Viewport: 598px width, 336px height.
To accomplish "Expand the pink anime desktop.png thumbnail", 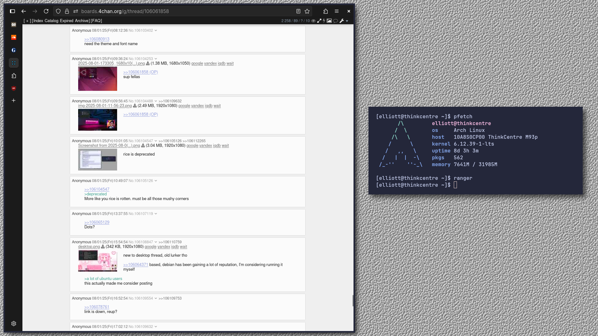I will [97, 261].
